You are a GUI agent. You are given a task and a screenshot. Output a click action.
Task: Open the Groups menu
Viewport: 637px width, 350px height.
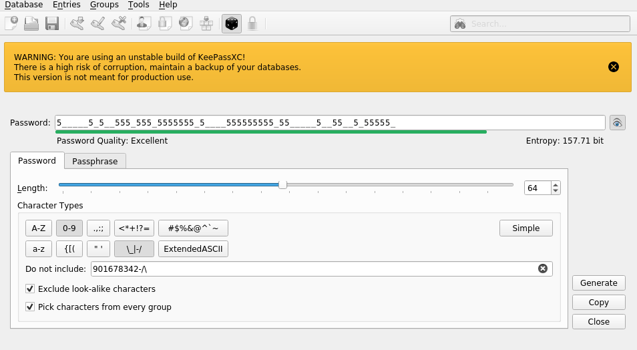click(x=104, y=5)
